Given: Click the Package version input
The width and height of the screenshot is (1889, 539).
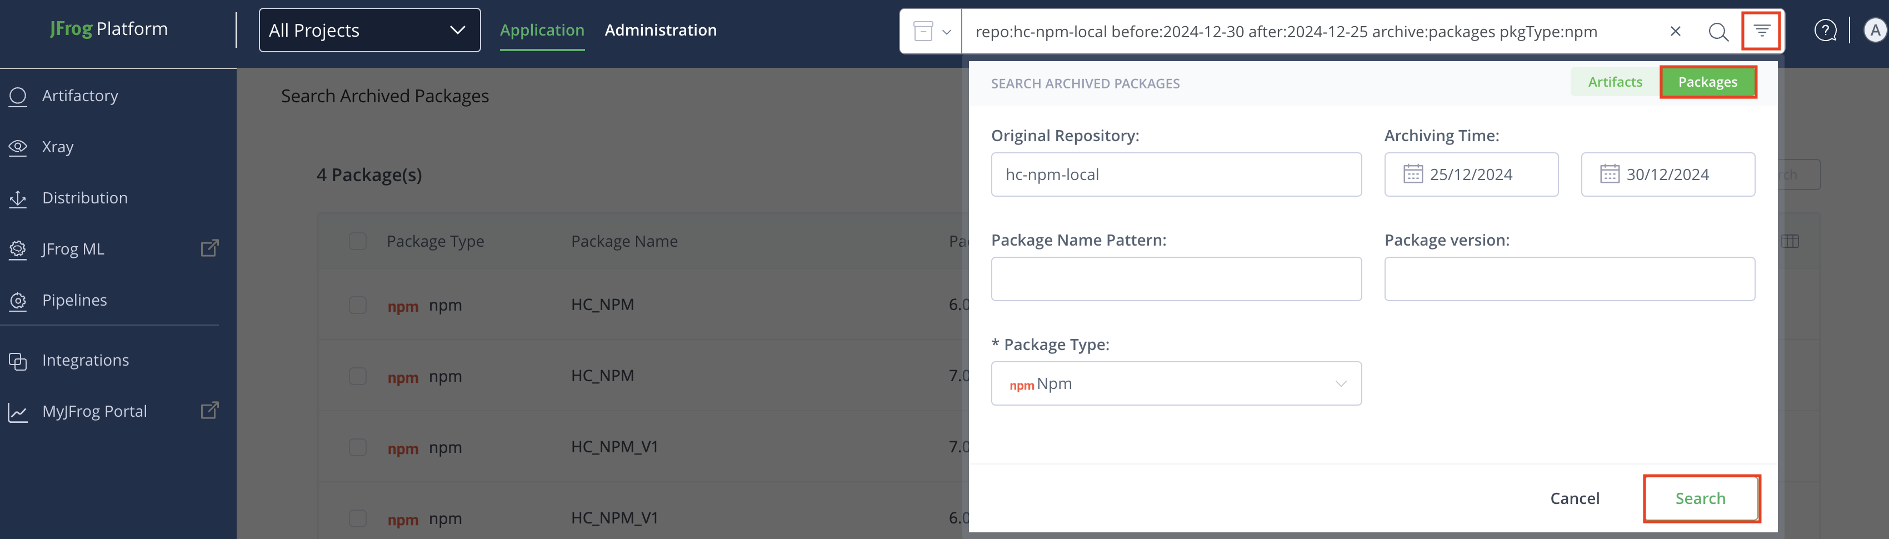Looking at the screenshot, I should tap(1570, 278).
